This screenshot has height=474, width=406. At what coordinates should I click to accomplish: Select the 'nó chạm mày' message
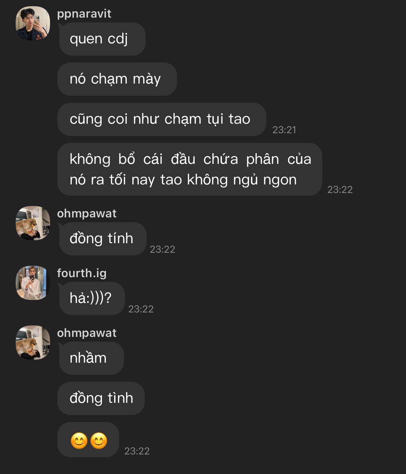pos(117,79)
